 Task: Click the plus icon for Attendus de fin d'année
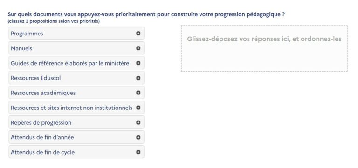(138, 137)
